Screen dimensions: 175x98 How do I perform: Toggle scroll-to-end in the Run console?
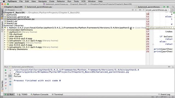point(10,79)
